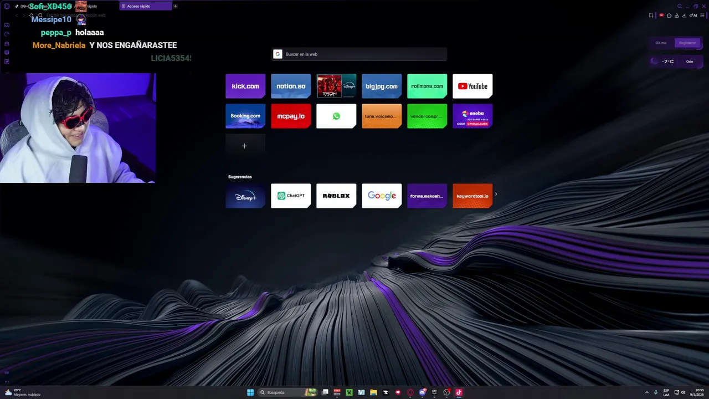The width and height of the screenshot is (709, 399).
Task: Open the taskbar clock and date
Action: click(x=697, y=392)
